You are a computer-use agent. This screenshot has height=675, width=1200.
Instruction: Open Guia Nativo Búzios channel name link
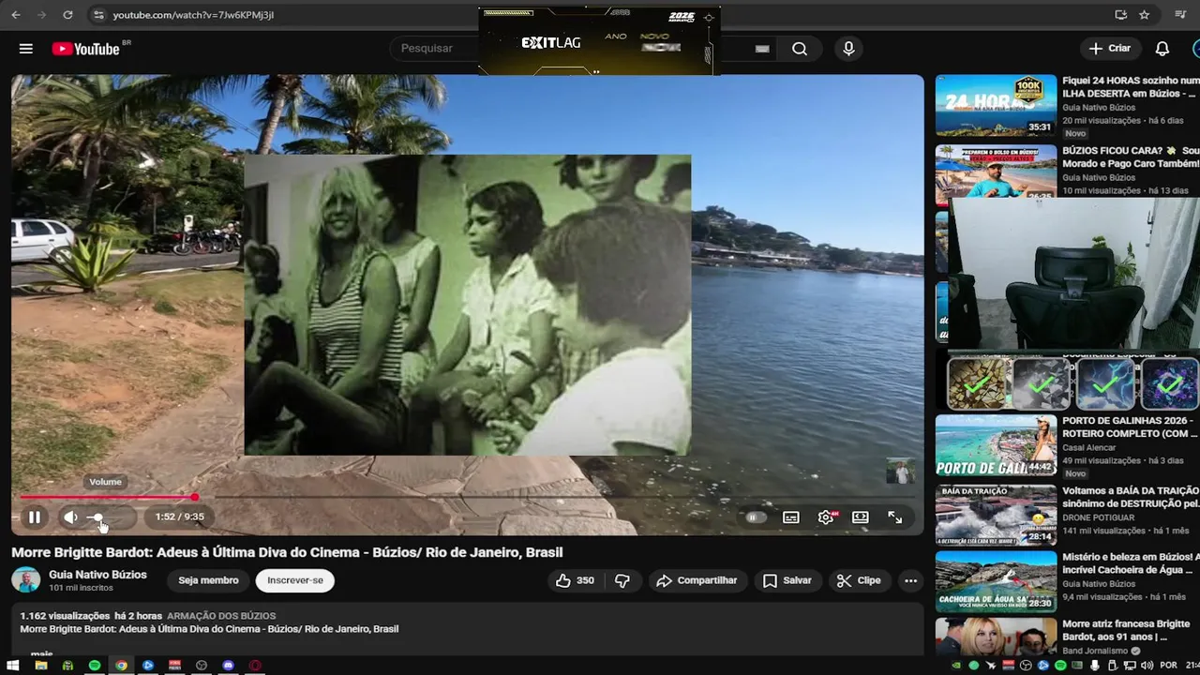[x=97, y=575]
